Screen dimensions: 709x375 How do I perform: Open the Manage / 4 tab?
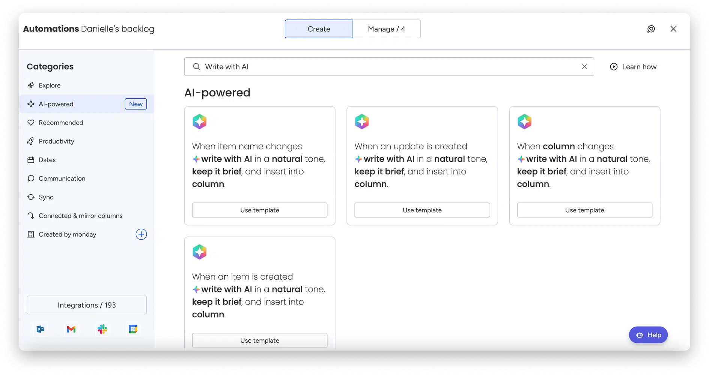[387, 29]
